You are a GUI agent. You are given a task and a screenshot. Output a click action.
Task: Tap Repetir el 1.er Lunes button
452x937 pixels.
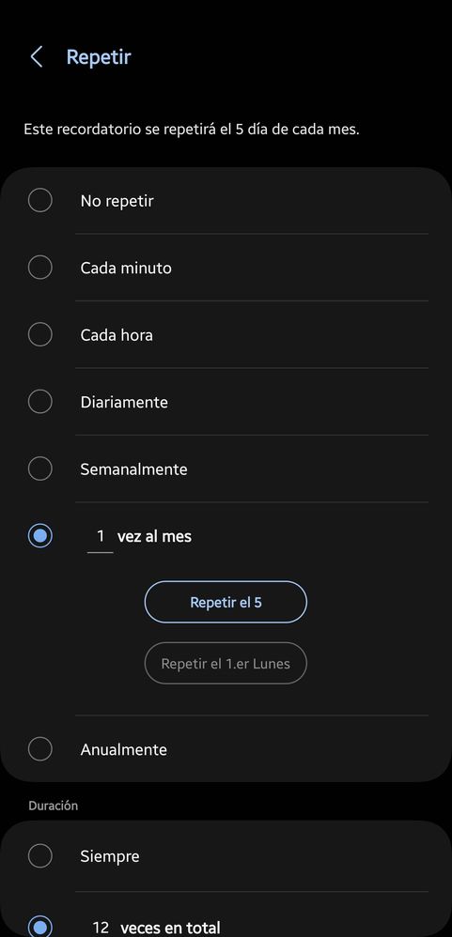pos(226,663)
